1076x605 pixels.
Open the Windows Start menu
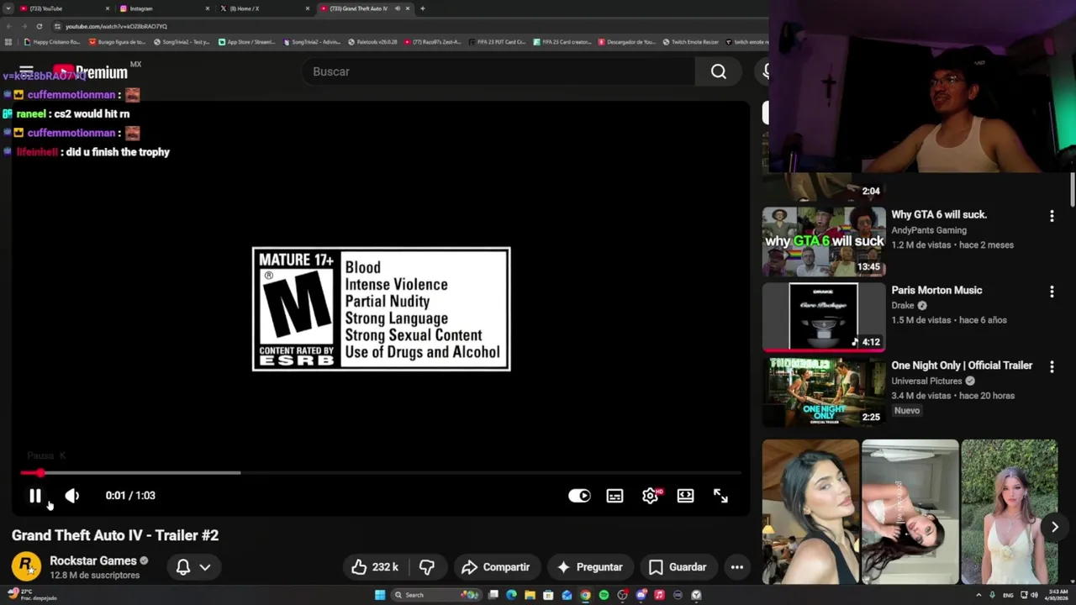pyautogui.click(x=380, y=595)
